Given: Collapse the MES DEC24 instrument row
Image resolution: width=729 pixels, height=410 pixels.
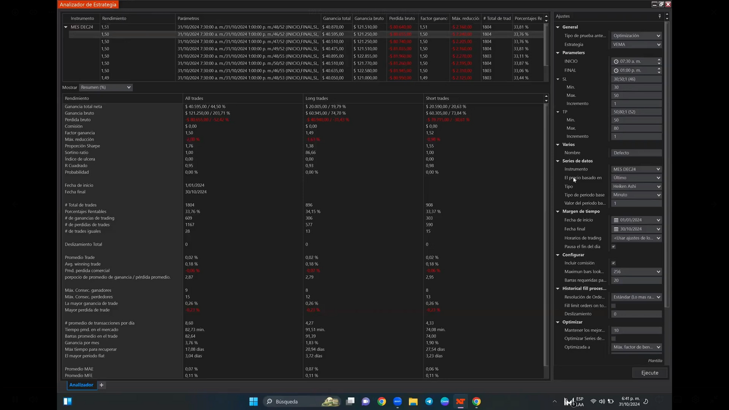Looking at the screenshot, I should [66, 27].
